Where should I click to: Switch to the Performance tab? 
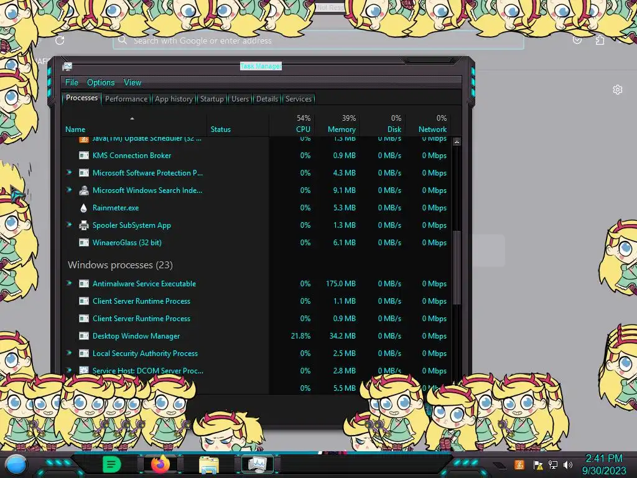(126, 99)
